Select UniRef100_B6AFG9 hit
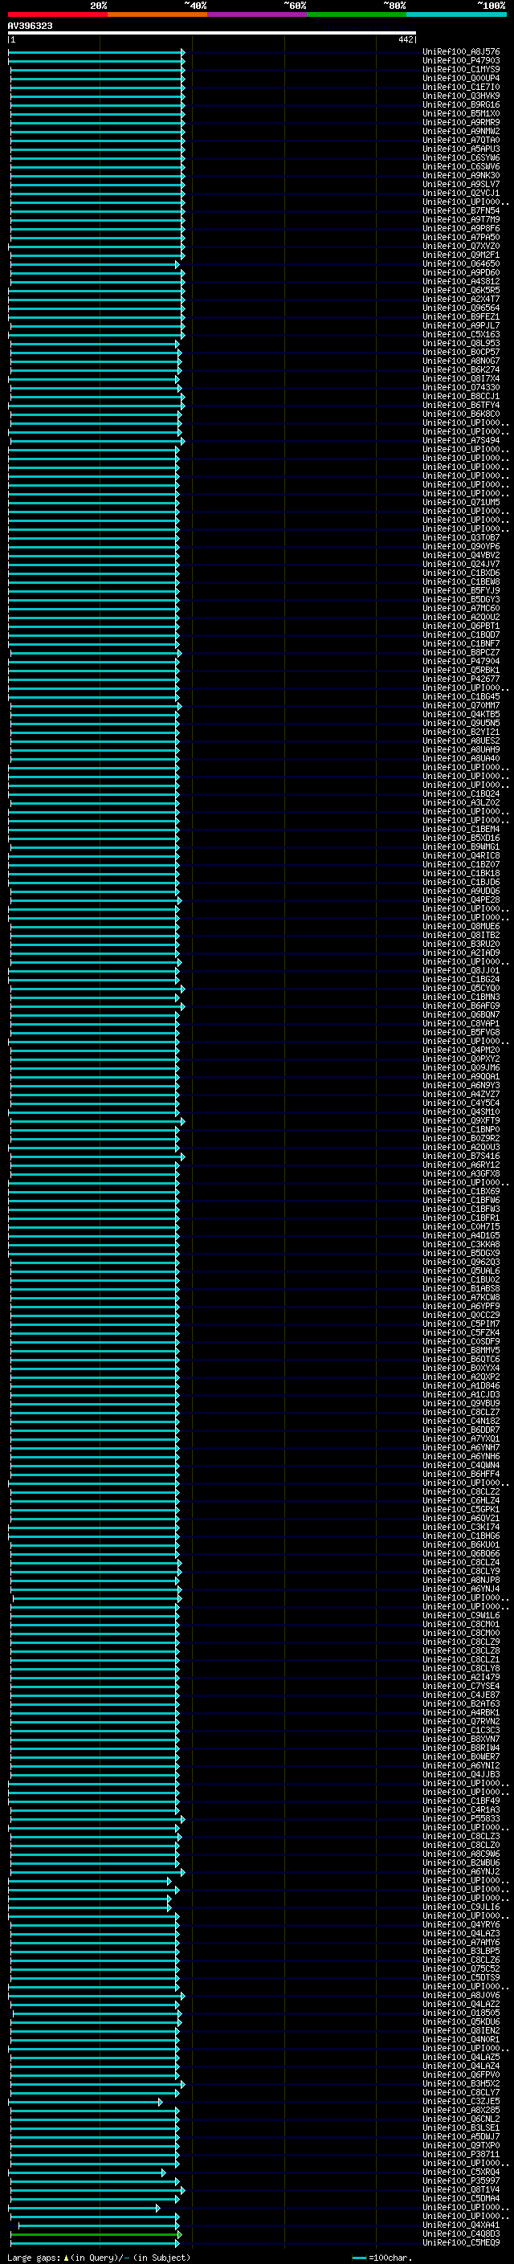 point(461,1006)
